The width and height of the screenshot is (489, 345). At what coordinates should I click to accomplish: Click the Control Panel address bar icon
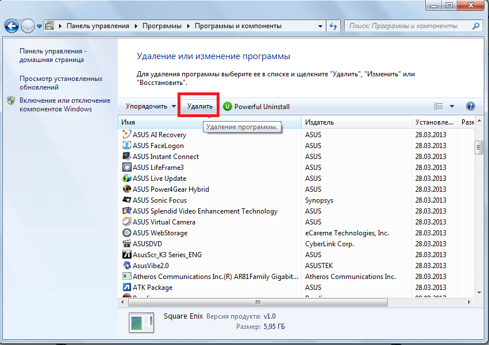tap(50, 26)
